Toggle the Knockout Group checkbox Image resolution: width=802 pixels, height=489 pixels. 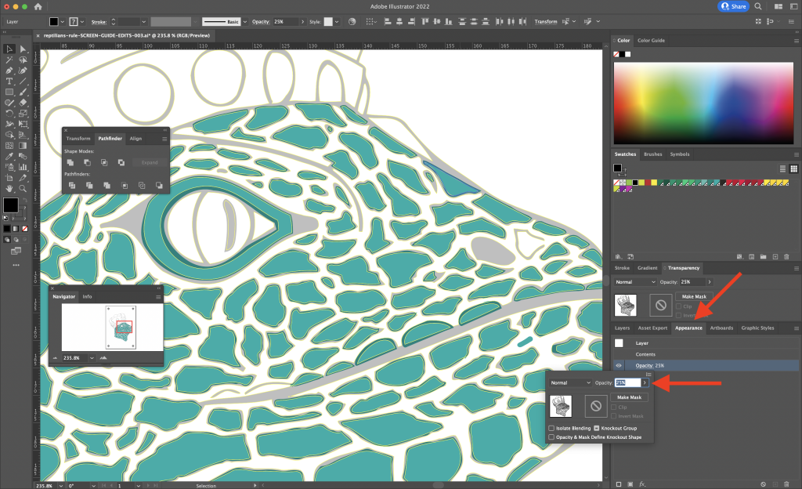596,428
